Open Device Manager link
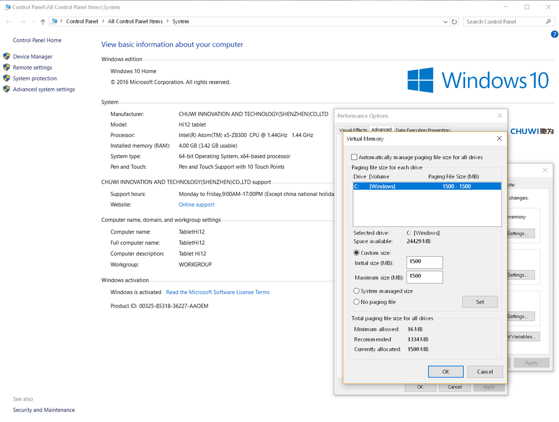The width and height of the screenshot is (559, 422). [x=33, y=57]
